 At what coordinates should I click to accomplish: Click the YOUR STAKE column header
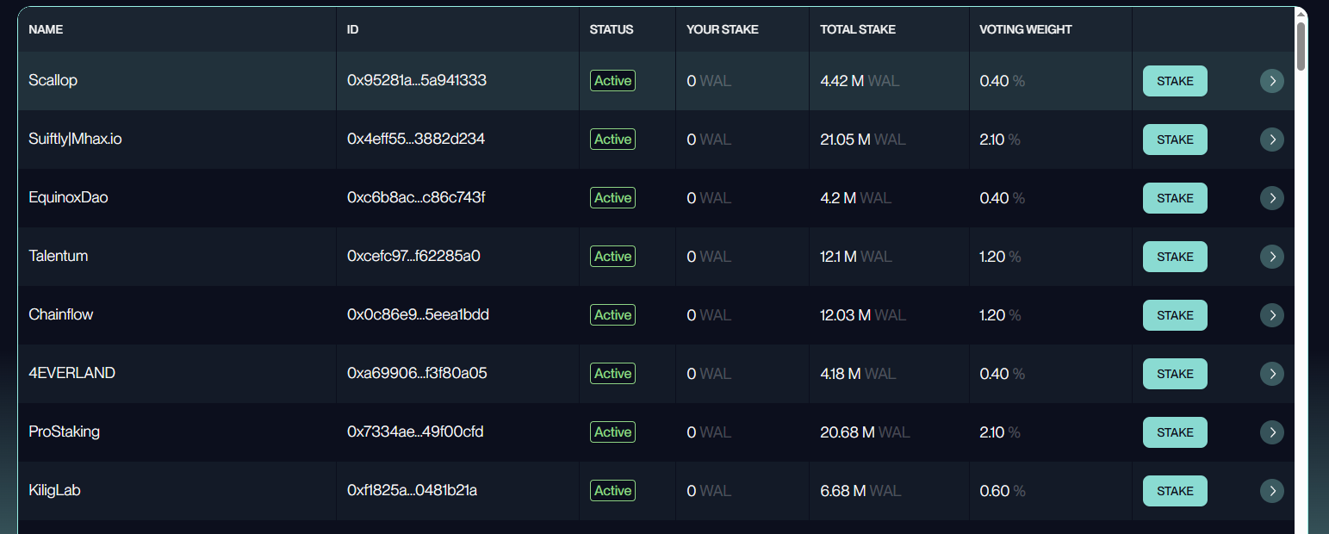(x=723, y=29)
